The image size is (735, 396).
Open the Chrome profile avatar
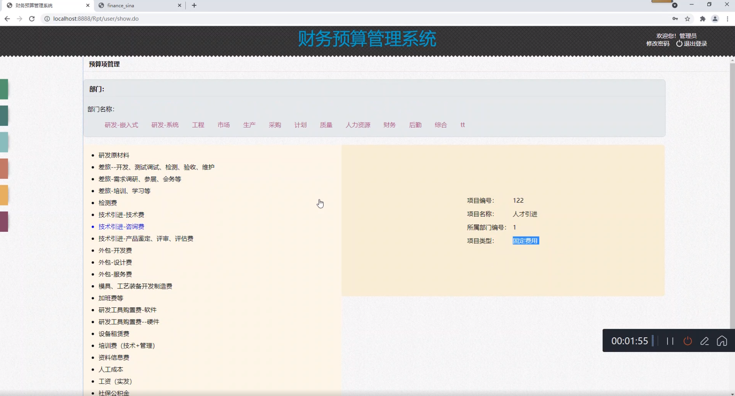[x=715, y=19]
